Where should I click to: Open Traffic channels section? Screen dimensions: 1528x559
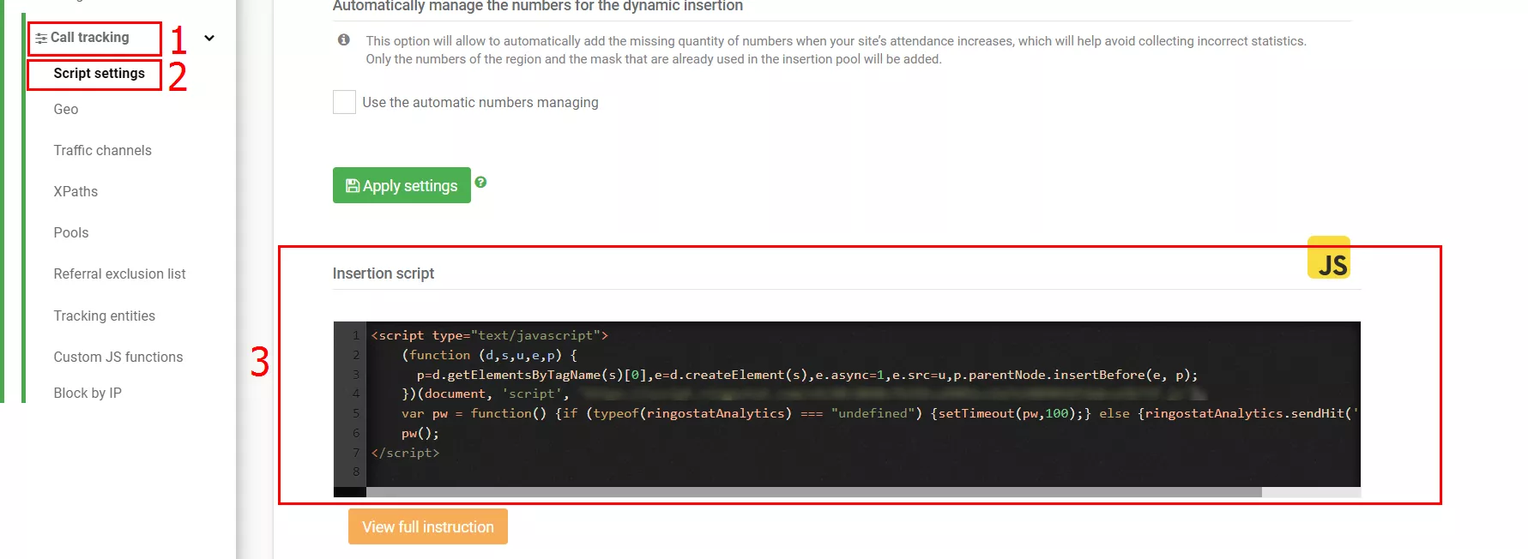102,151
